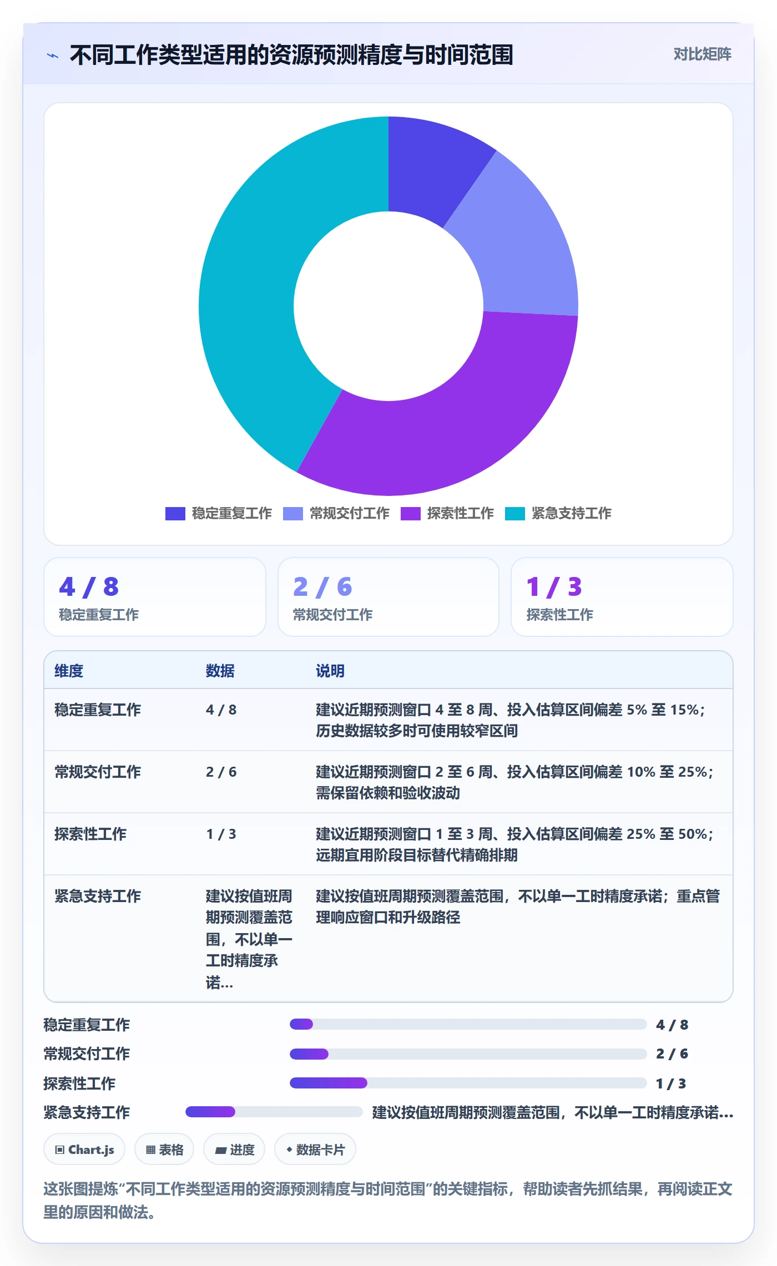This screenshot has width=777, height=1266.
Task: Click the lightning icon beside the title
Action: 53,55
